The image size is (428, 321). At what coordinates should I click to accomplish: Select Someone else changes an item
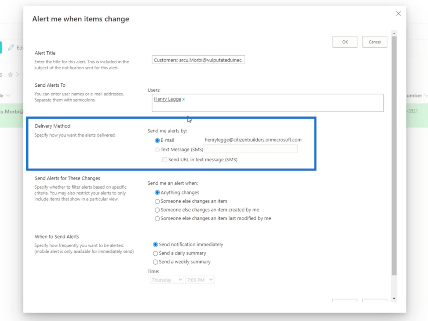[x=157, y=201]
